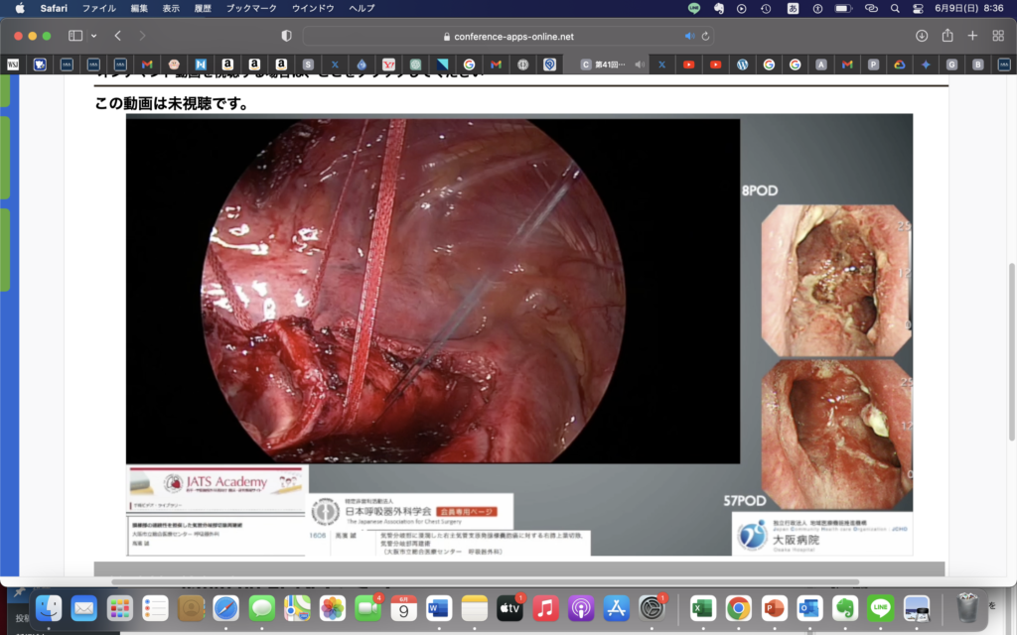Show Safari downloads list
Image resolution: width=1017 pixels, height=635 pixels.
922,36
